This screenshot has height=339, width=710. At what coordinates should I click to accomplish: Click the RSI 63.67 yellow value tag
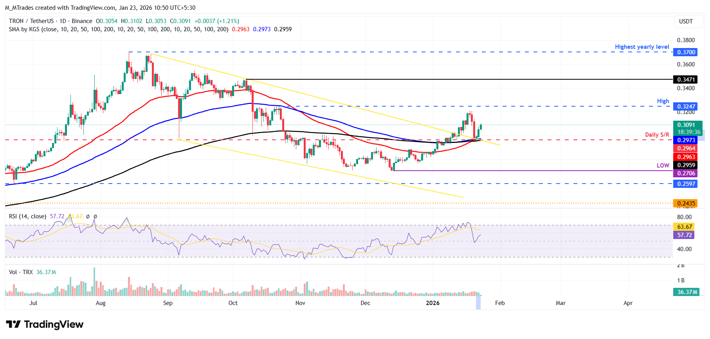click(684, 227)
